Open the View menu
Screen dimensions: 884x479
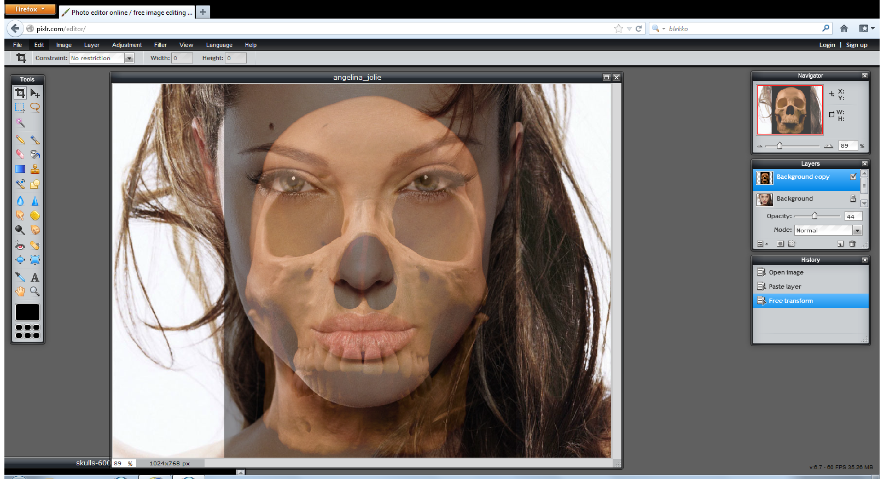pyautogui.click(x=186, y=45)
